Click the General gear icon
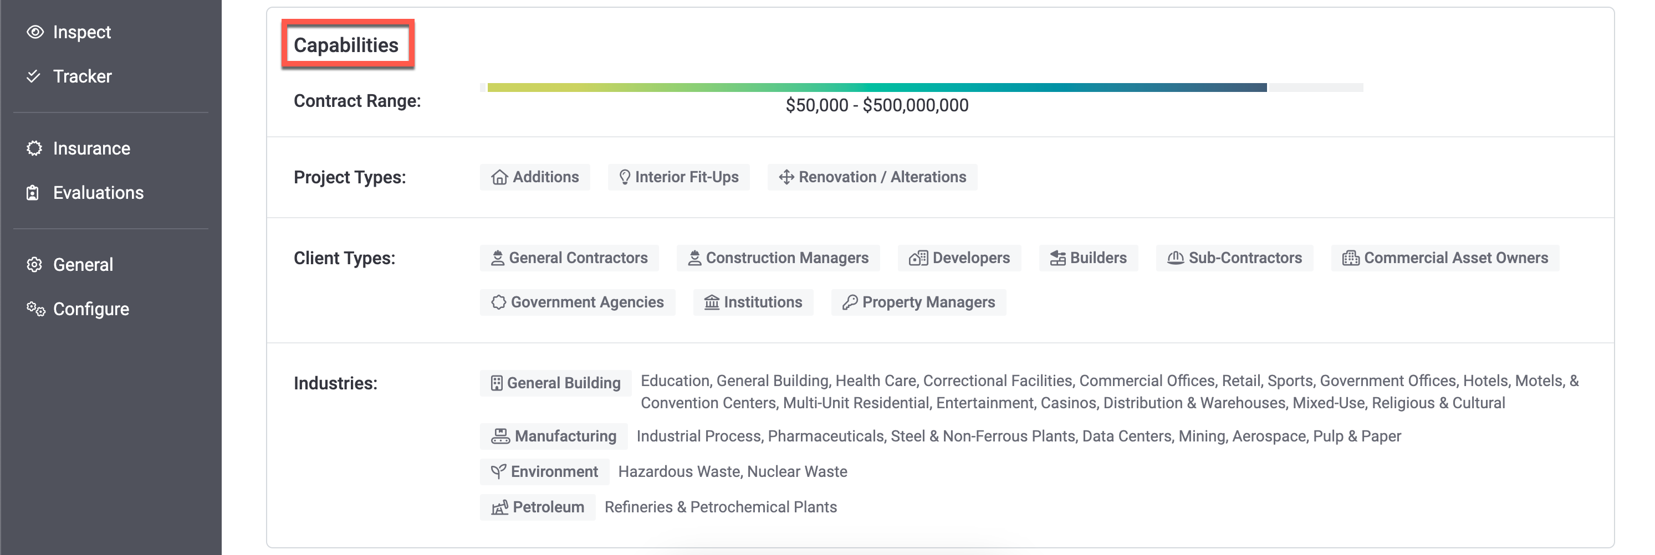Image resolution: width=1655 pixels, height=555 pixels. pos(34,265)
